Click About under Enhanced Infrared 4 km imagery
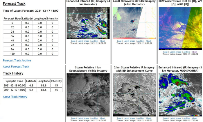Viewport: 203px width, 122px height. click(x=103, y=41)
